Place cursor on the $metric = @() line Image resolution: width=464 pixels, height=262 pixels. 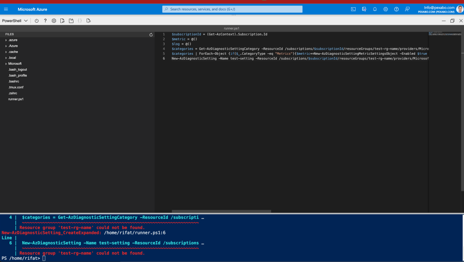click(x=184, y=39)
